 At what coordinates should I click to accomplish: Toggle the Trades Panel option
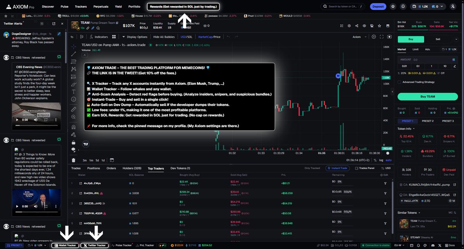click(365, 168)
